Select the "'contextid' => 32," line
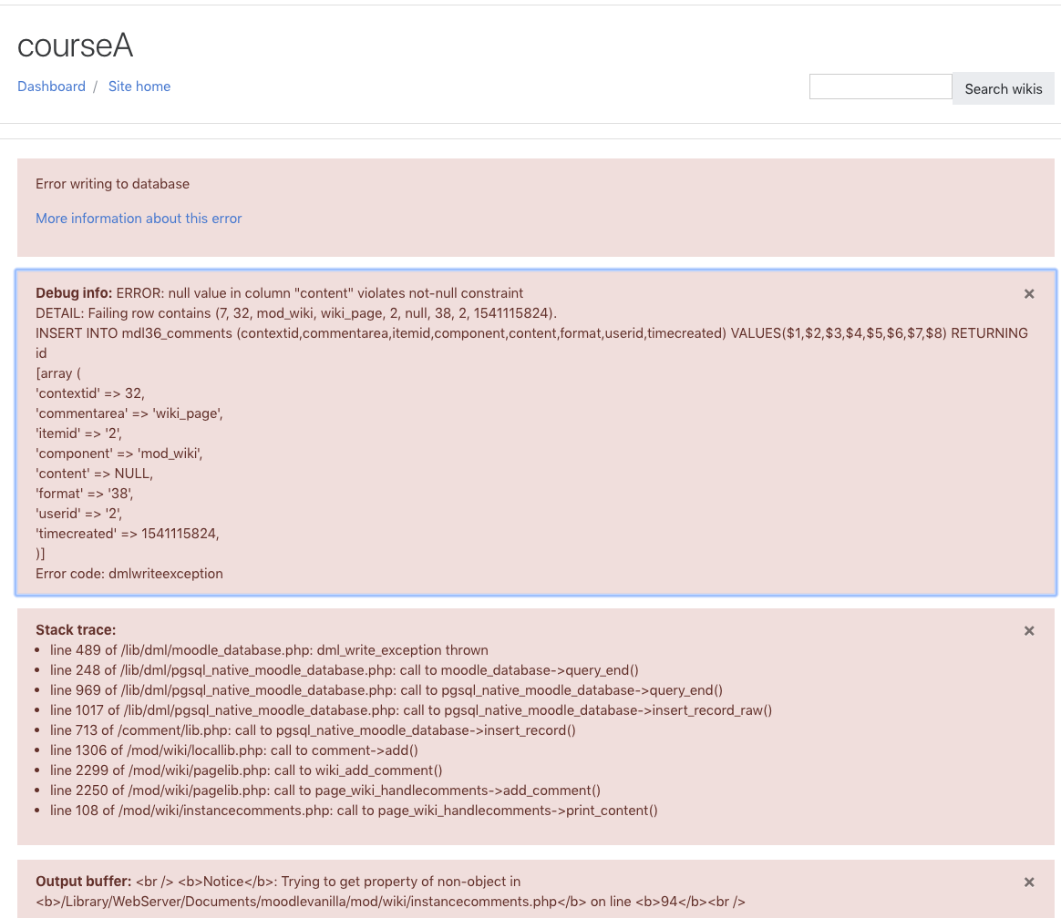The image size is (1061, 918). [90, 393]
